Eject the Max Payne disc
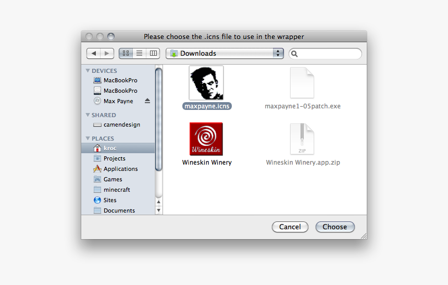The image size is (448, 285). (x=147, y=101)
